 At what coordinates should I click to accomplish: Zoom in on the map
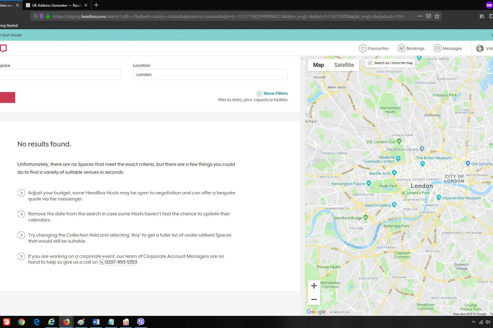(x=314, y=286)
